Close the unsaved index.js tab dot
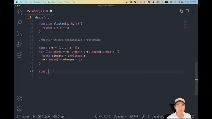Image resolution: width=212 pixels, height=119 pixels. (x=51, y=11)
